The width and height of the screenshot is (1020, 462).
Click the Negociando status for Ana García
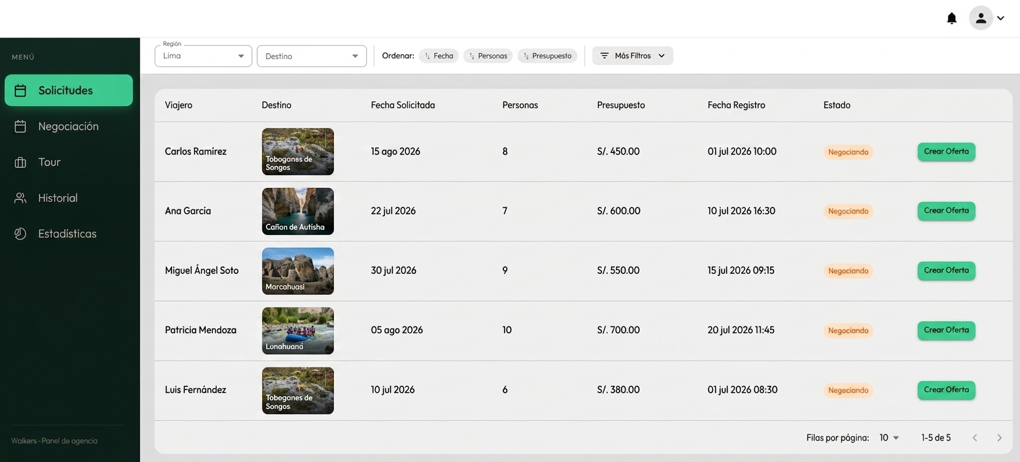click(848, 212)
